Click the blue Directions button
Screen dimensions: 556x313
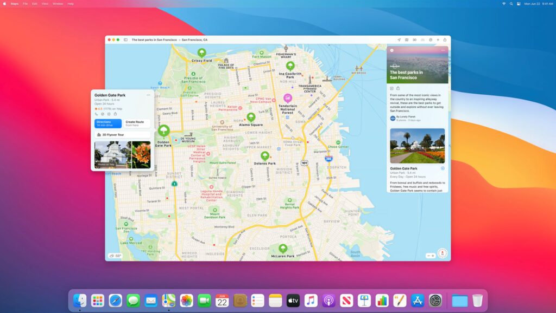click(x=108, y=123)
